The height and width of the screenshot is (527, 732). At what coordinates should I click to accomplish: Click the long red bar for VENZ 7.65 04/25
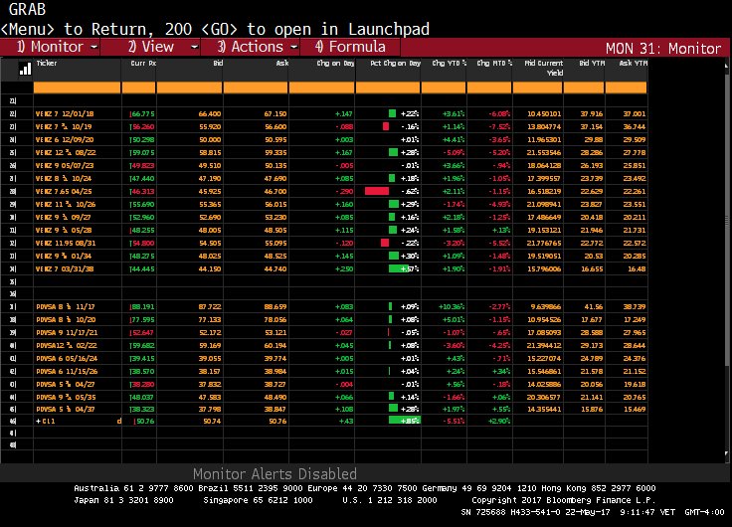tap(377, 189)
